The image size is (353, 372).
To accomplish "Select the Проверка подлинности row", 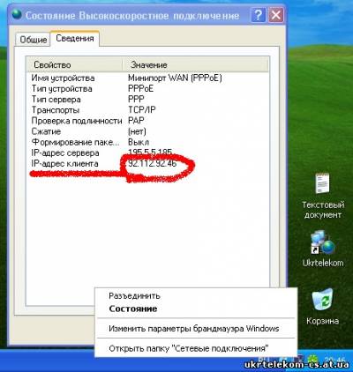I will [147, 121].
